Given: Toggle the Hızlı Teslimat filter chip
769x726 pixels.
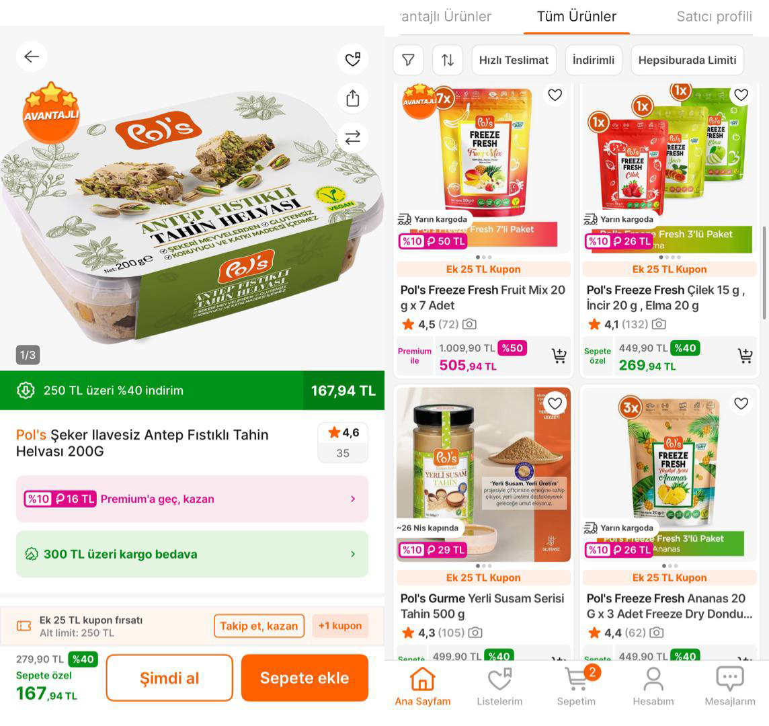Looking at the screenshot, I should [x=514, y=61].
